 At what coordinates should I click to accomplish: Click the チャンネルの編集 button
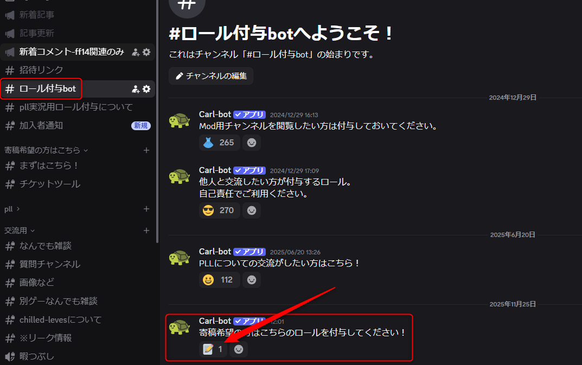click(211, 76)
